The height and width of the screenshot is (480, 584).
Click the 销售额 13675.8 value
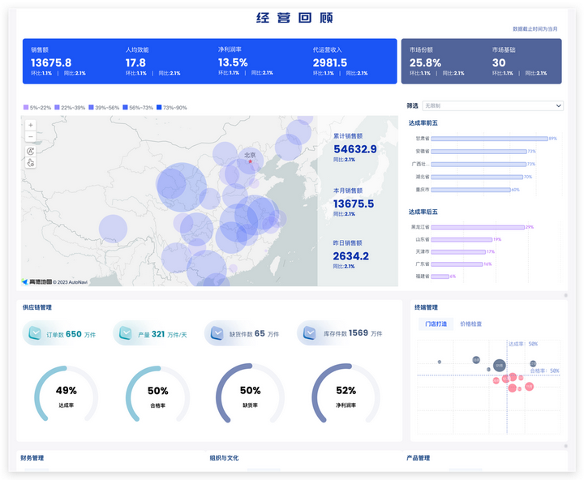click(x=51, y=62)
